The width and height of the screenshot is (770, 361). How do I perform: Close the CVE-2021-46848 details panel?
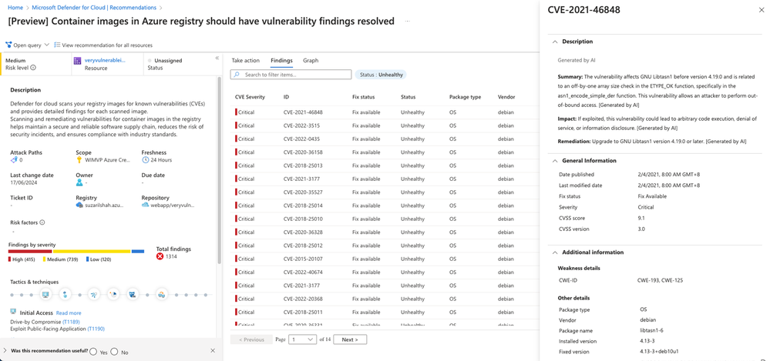pos(762,10)
